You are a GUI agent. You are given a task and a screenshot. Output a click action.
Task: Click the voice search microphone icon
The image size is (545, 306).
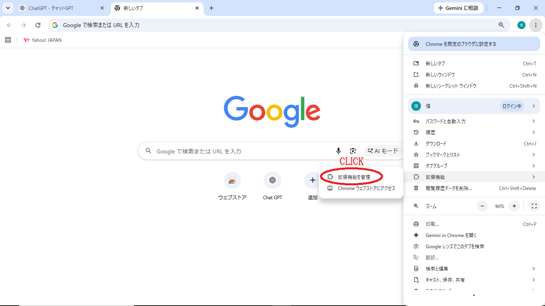tap(338, 151)
